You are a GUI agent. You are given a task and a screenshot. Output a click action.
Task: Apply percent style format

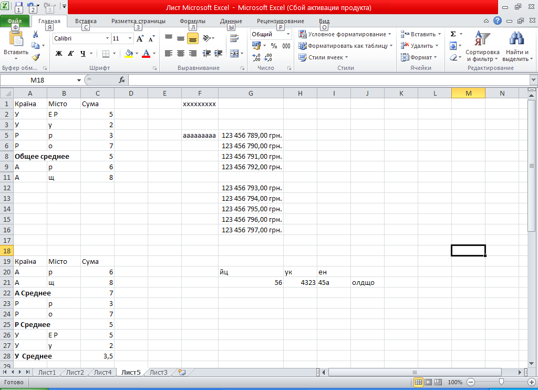click(274, 46)
